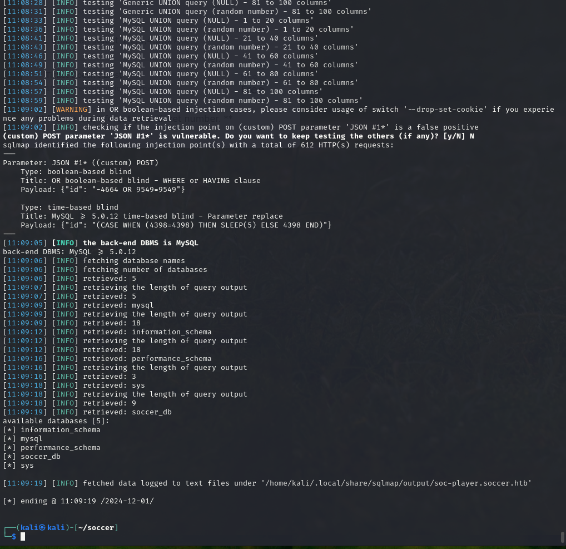Click 'Parameter: JSON #1* ((custom) POST)' line
The width and height of the screenshot is (566, 549).
pos(81,163)
